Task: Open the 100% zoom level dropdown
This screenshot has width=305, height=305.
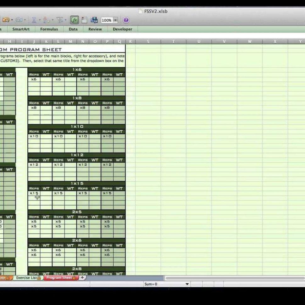Action: [115, 20]
